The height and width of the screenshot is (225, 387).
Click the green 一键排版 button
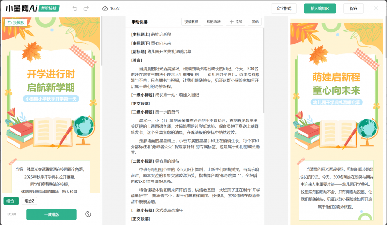(45, 214)
